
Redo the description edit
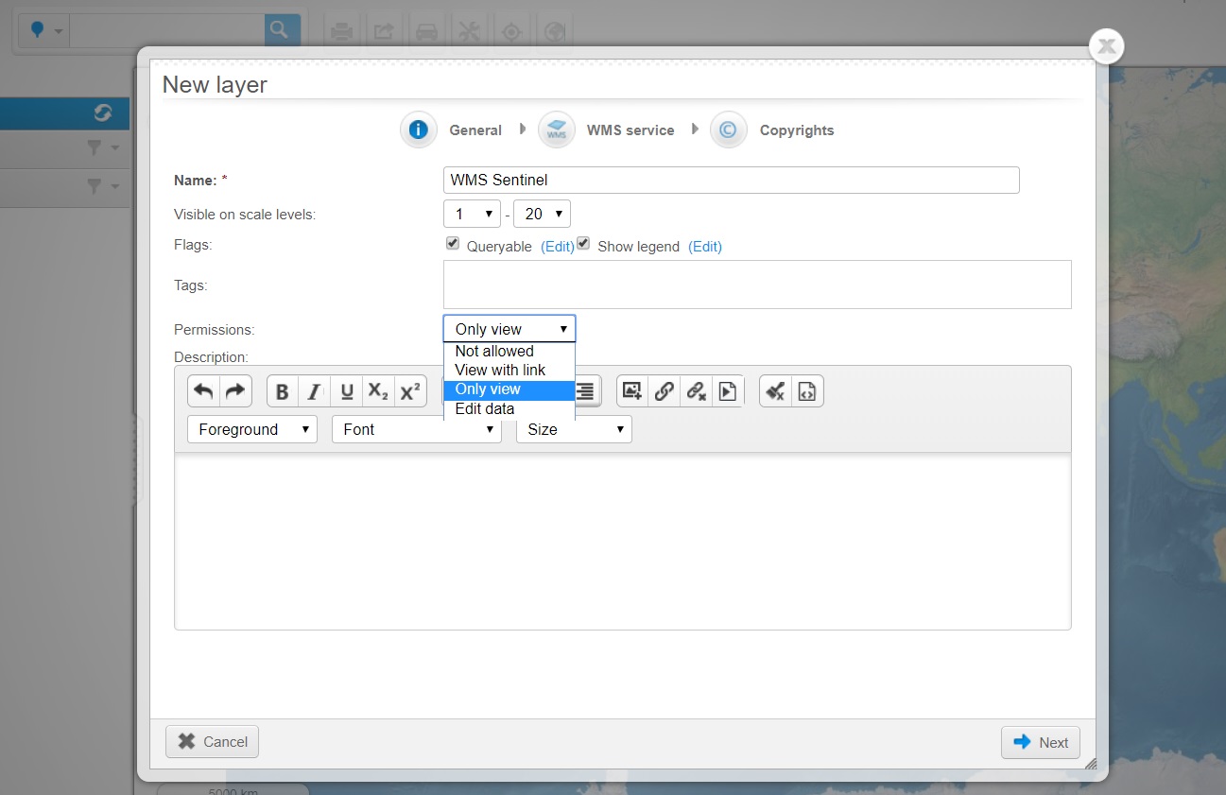[235, 391]
